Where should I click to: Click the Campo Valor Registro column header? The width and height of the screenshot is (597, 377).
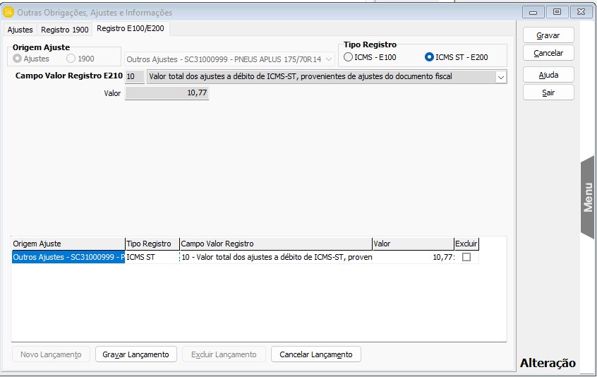coord(275,244)
